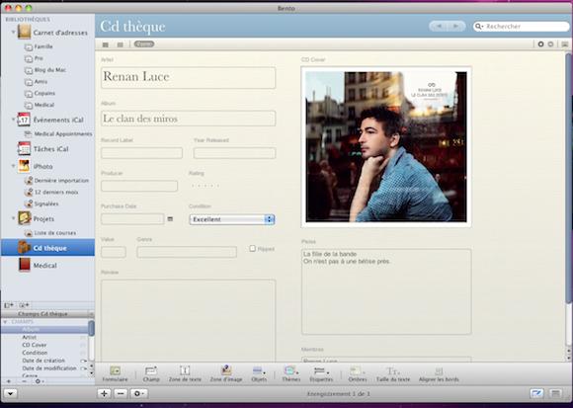
Task: Select CD Cover in Champs list
Action: point(35,345)
